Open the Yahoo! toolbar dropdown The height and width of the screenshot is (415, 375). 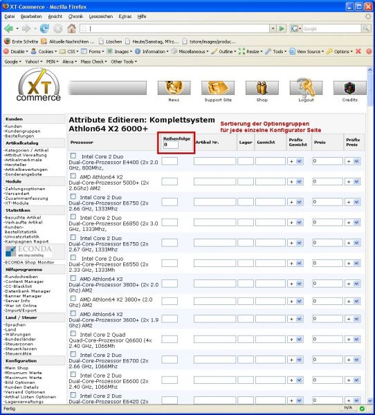click(x=34, y=62)
